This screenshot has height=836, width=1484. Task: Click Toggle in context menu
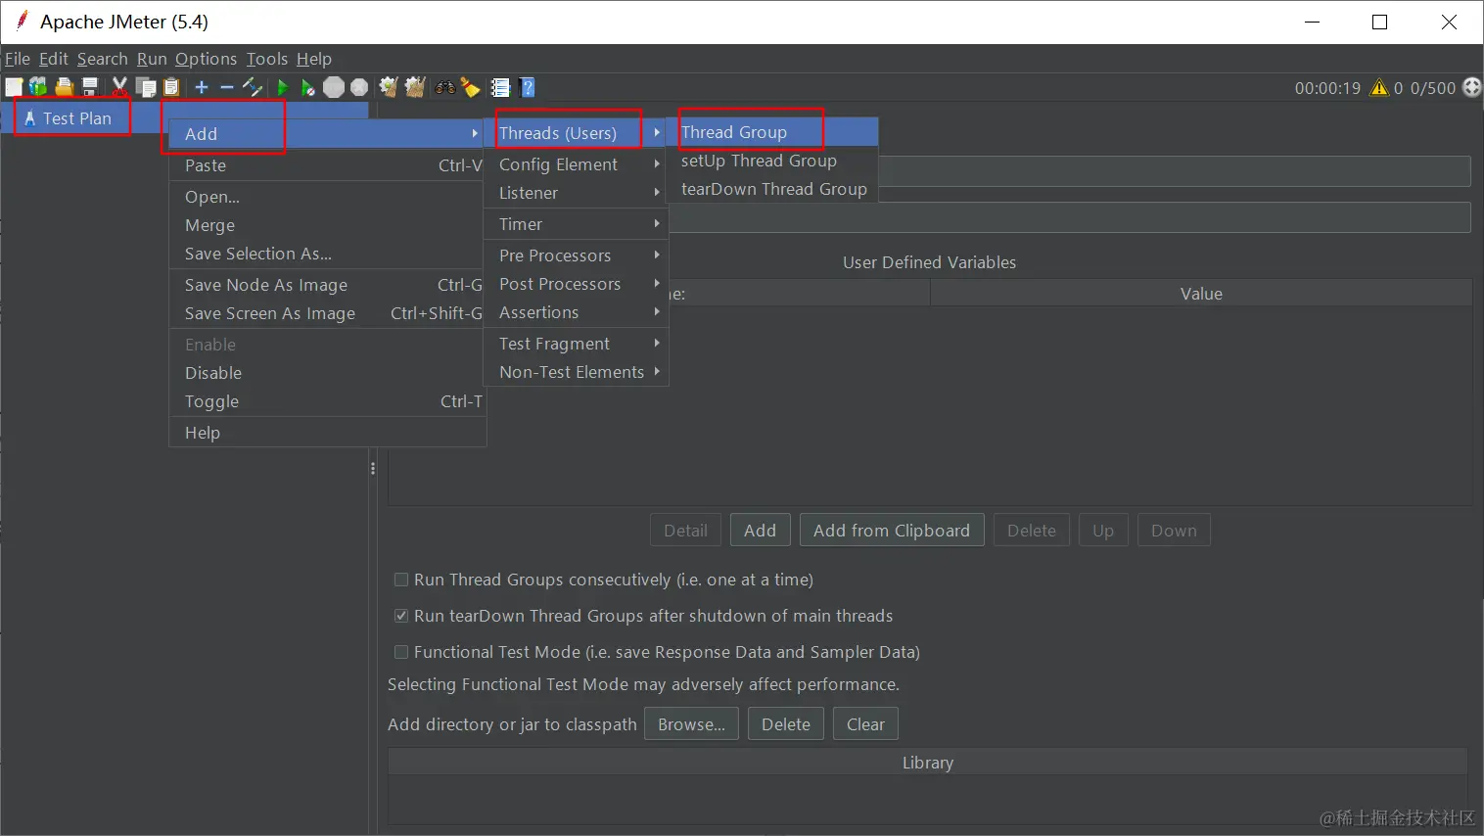point(327,401)
